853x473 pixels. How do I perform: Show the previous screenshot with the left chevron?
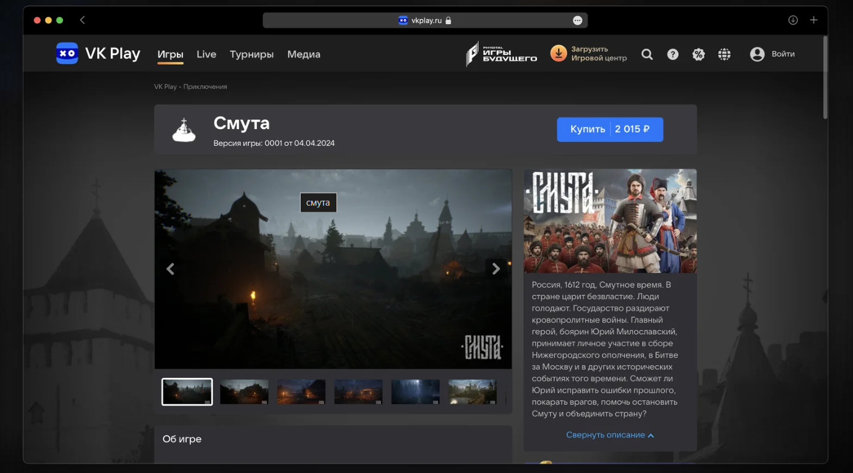[170, 269]
